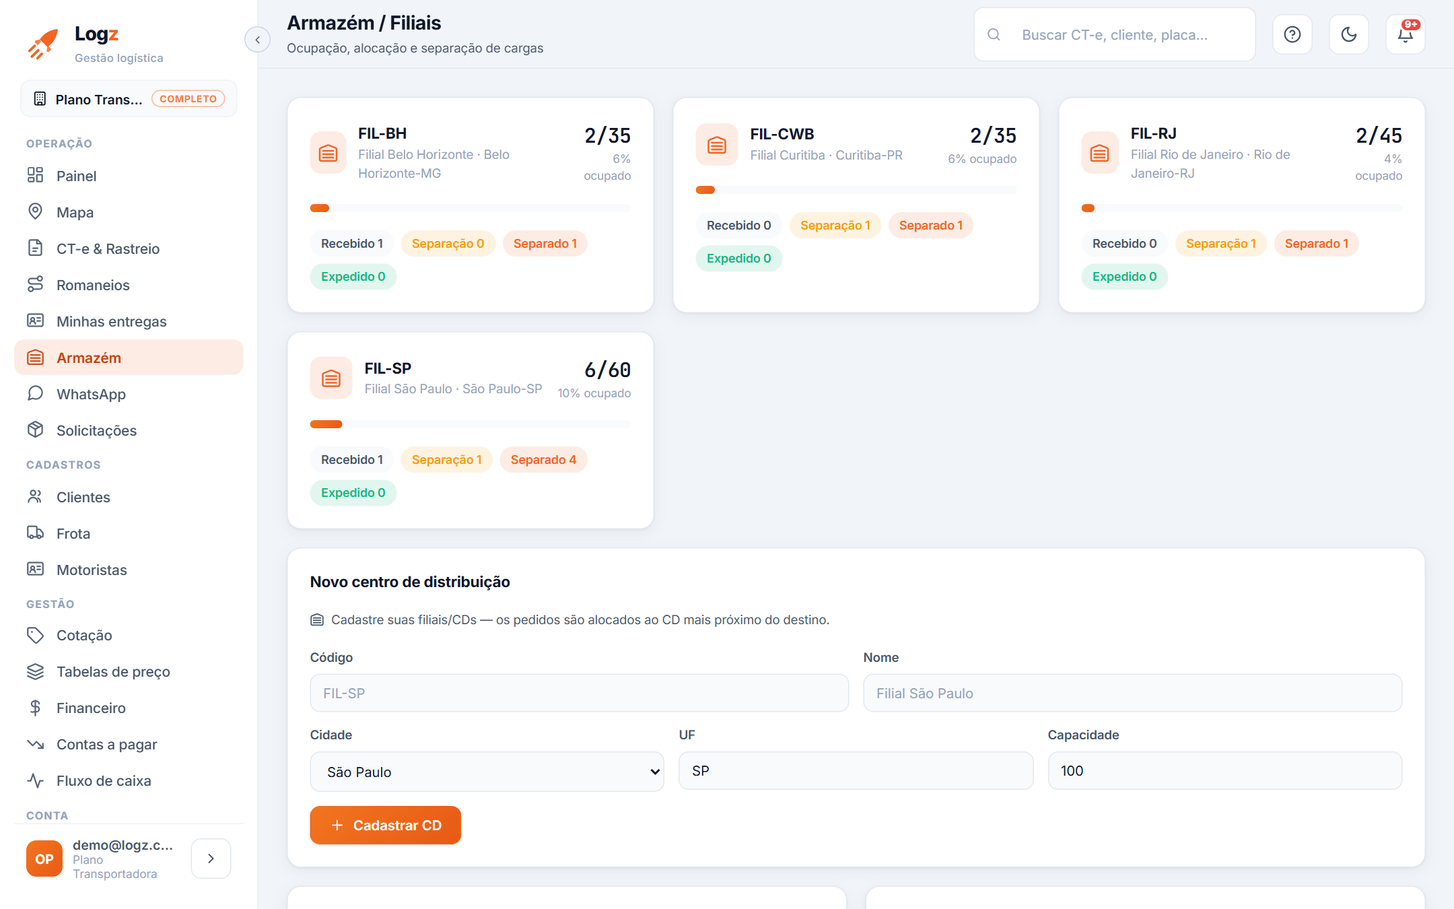1454x909 pixels.
Task: Open Frota page
Action: [129, 533]
